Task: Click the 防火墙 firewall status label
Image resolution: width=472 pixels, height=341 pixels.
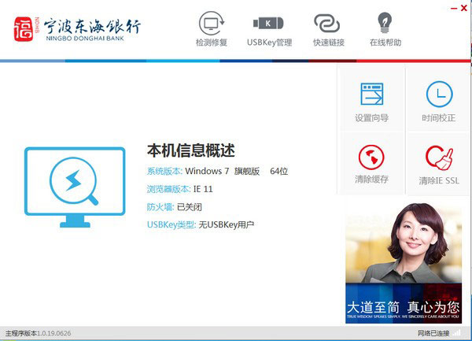Action: pyautogui.click(x=160, y=206)
